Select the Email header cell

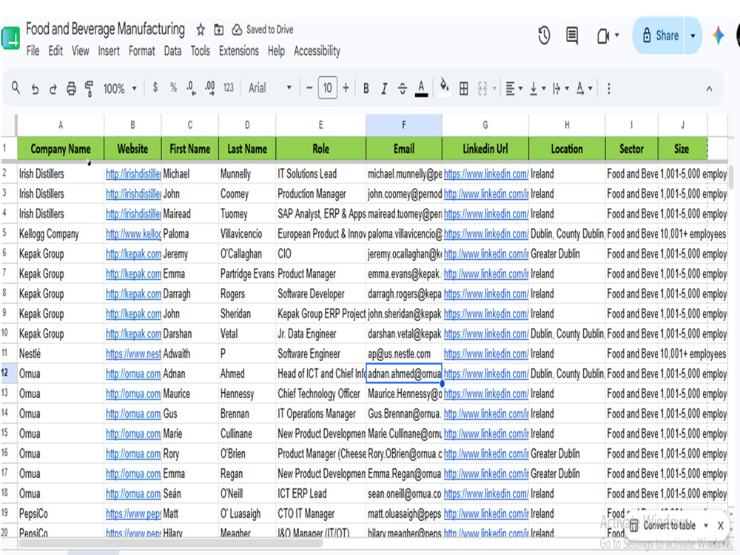pos(403,149)
